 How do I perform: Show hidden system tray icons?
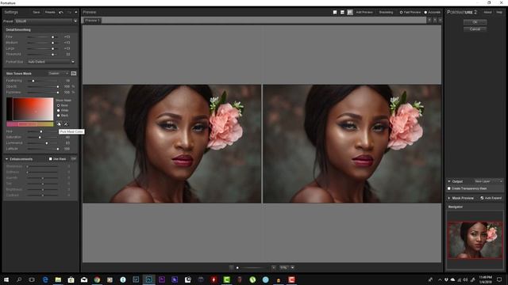click(440, 279)
